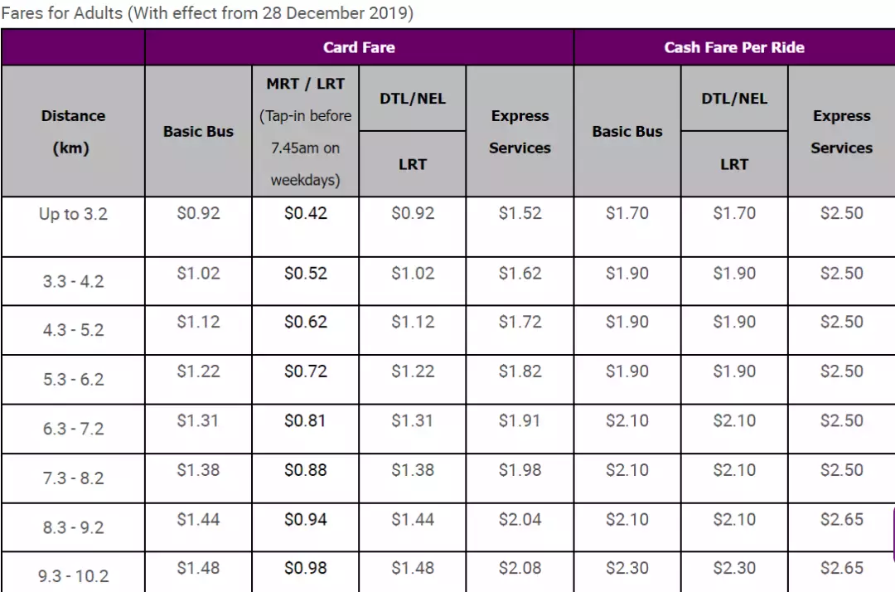Viewport: 895px width, 592px height.
Task: Click the $0.42 MRT/LRT fare cell
Action: [x=305, y=214]
